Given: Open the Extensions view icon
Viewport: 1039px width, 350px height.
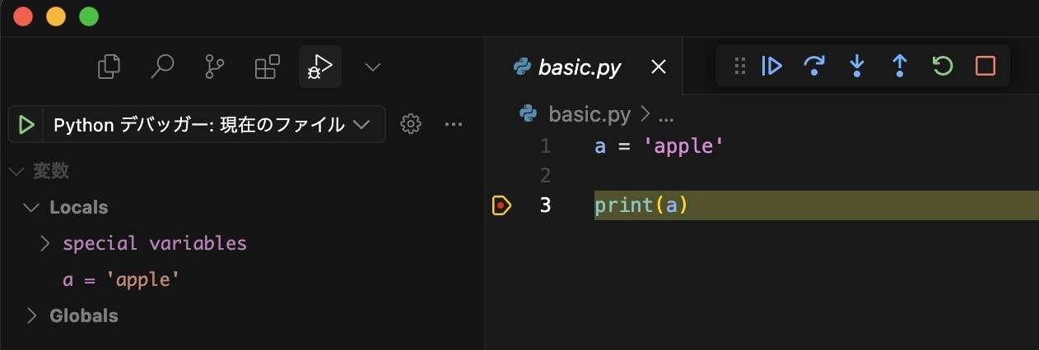Looking at the screenshot, I should pos(267,67).
